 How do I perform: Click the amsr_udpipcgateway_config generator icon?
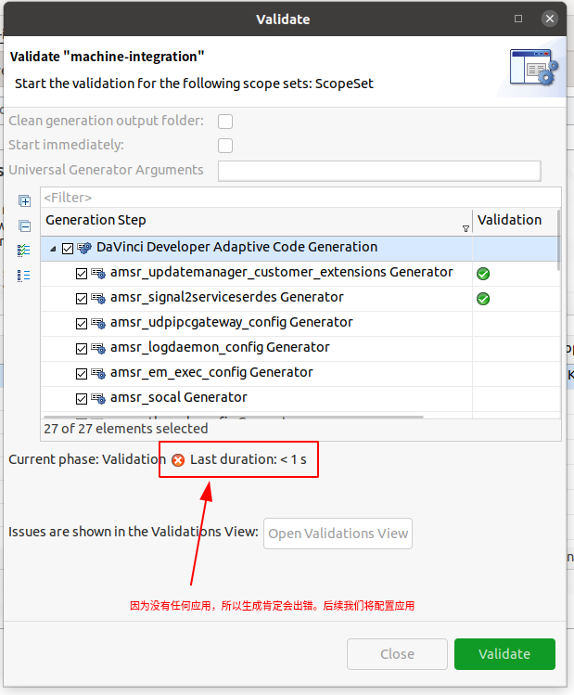pyautogui.click(x=98, y=324)
